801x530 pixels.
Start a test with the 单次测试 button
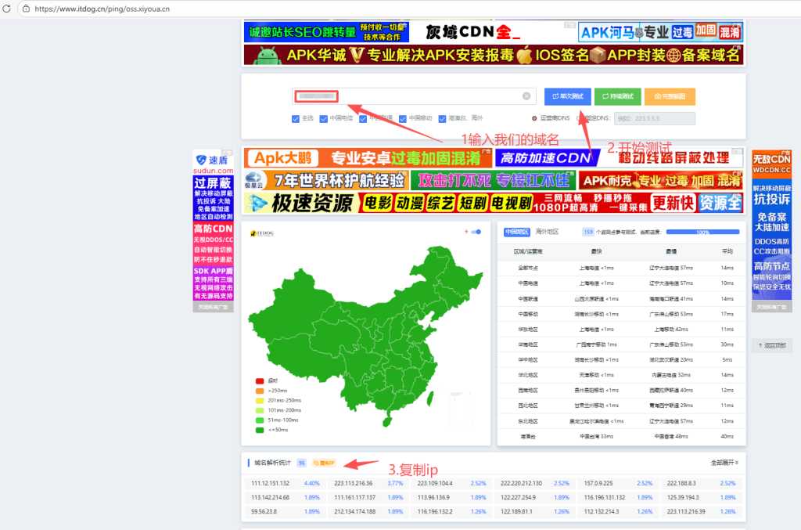(567, 96)
